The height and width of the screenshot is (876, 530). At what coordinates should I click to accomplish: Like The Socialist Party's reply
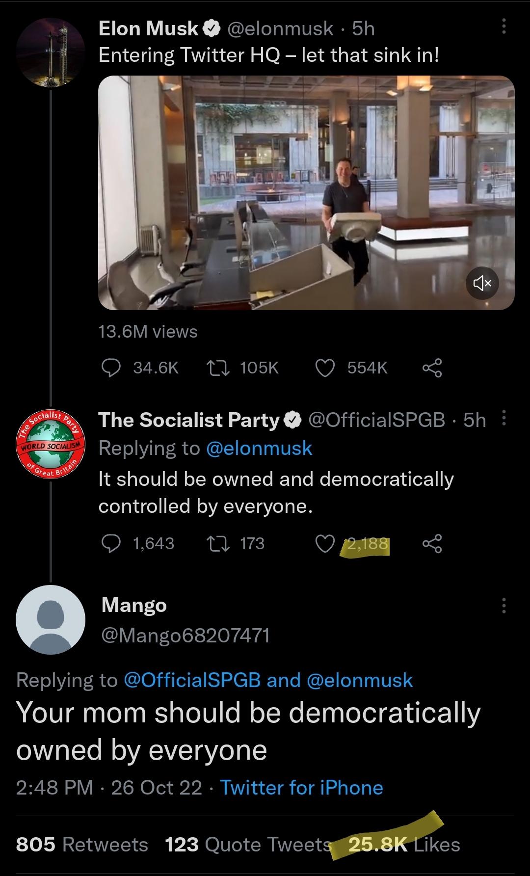(324, 544)
